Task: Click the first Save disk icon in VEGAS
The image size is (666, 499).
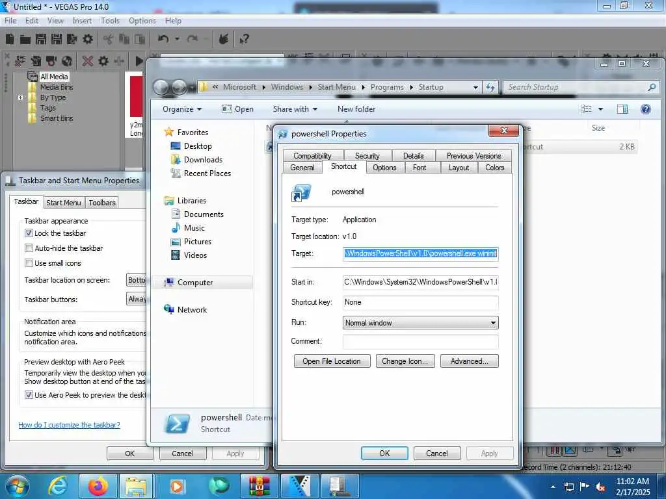Action: pos(41,39)
